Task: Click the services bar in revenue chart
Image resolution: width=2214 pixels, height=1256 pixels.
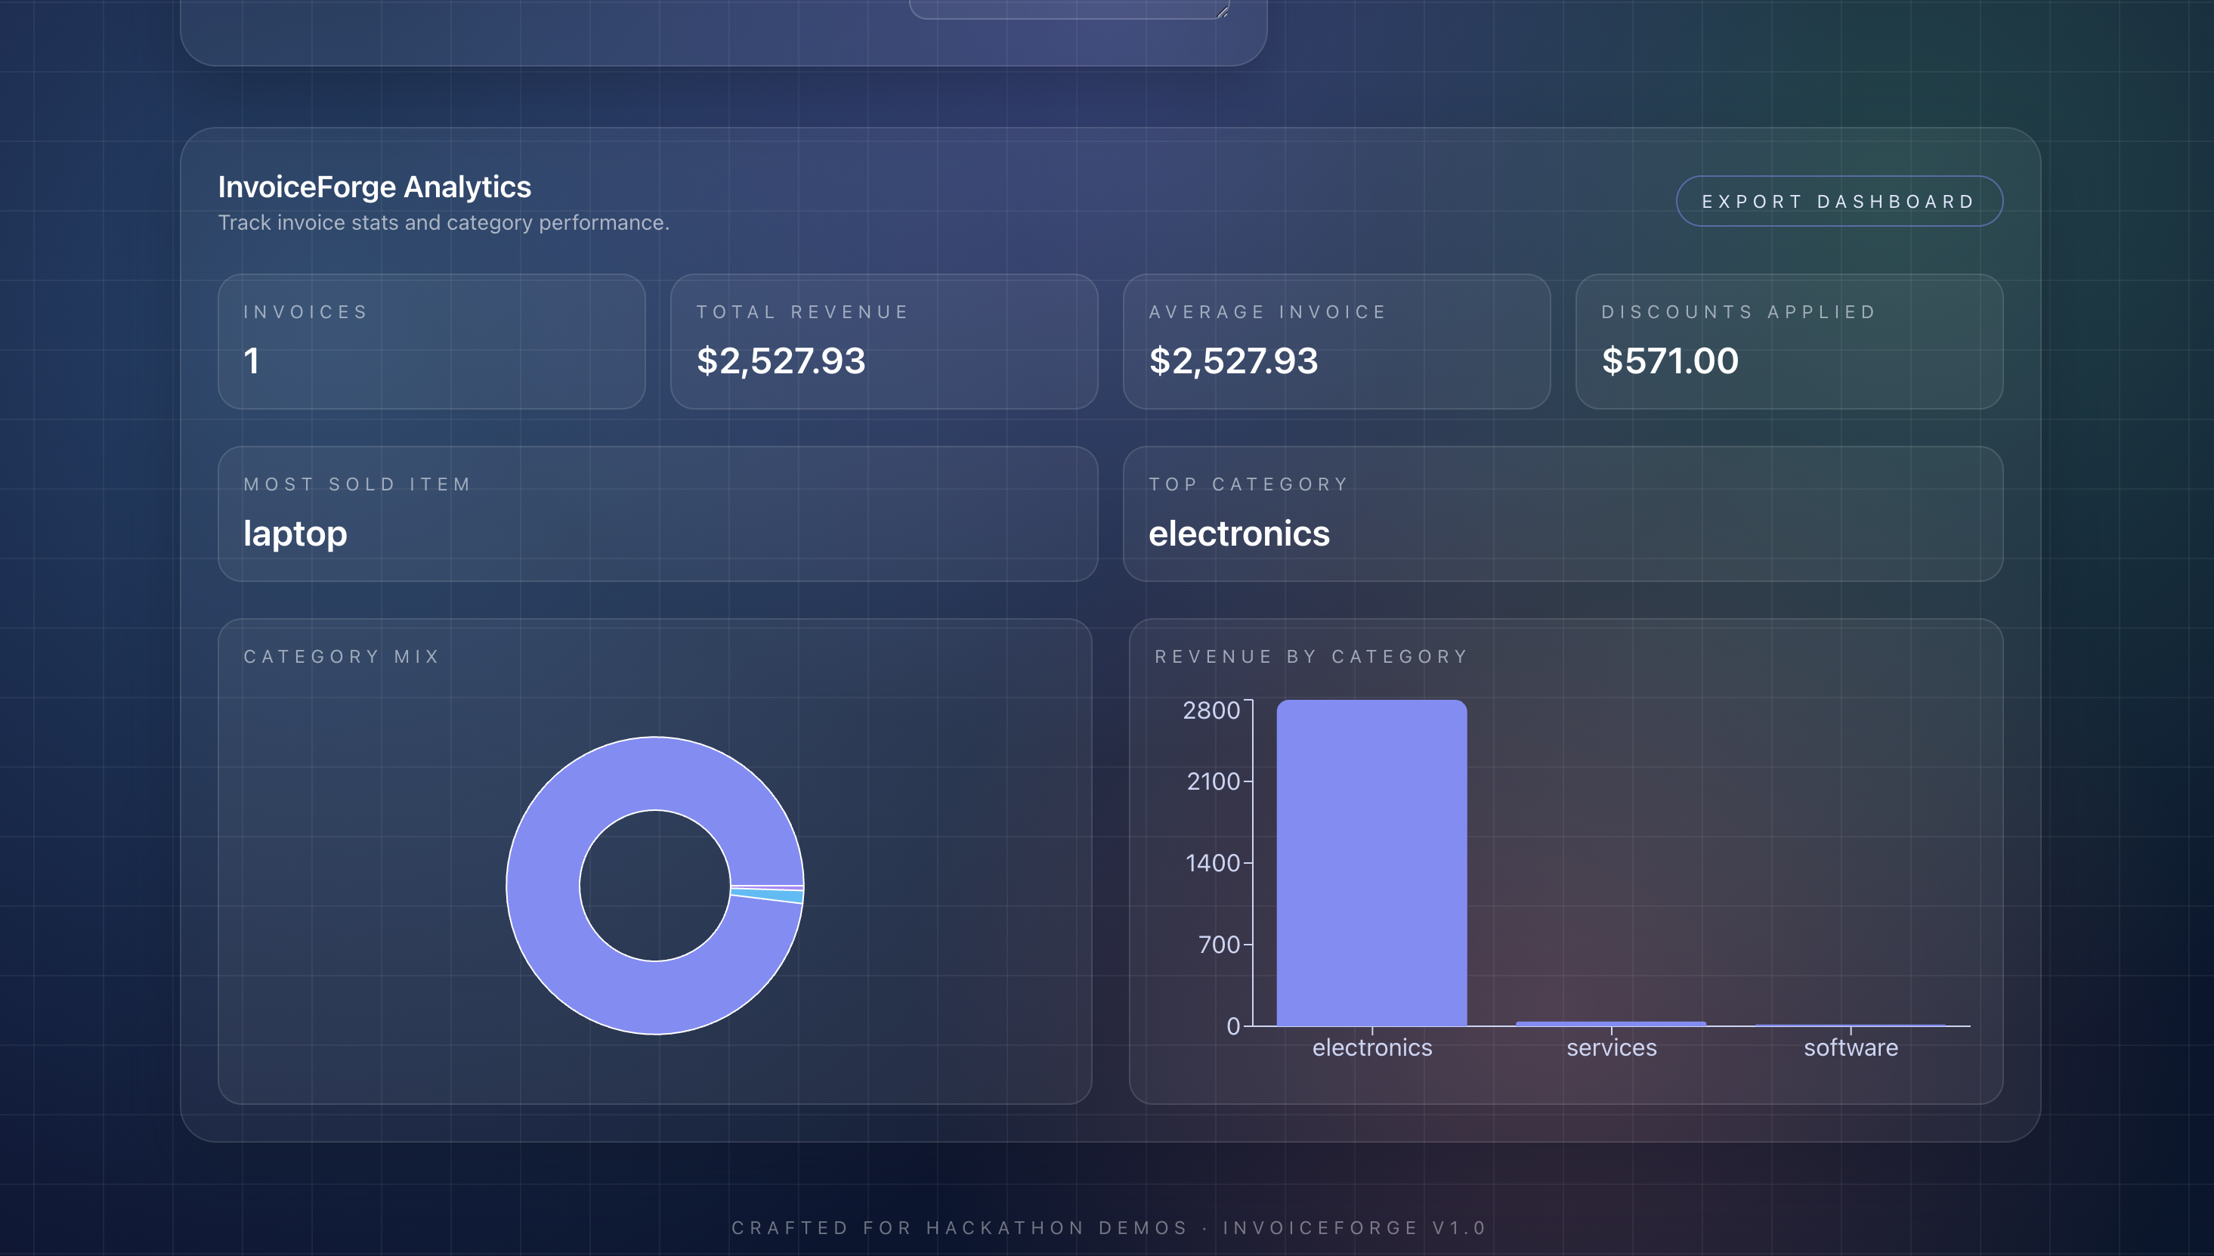Action: point(1610,1024)
